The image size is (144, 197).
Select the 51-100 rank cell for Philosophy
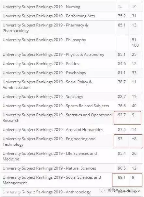135,42
